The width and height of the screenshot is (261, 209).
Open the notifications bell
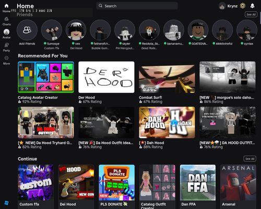(x=252, y=6)
